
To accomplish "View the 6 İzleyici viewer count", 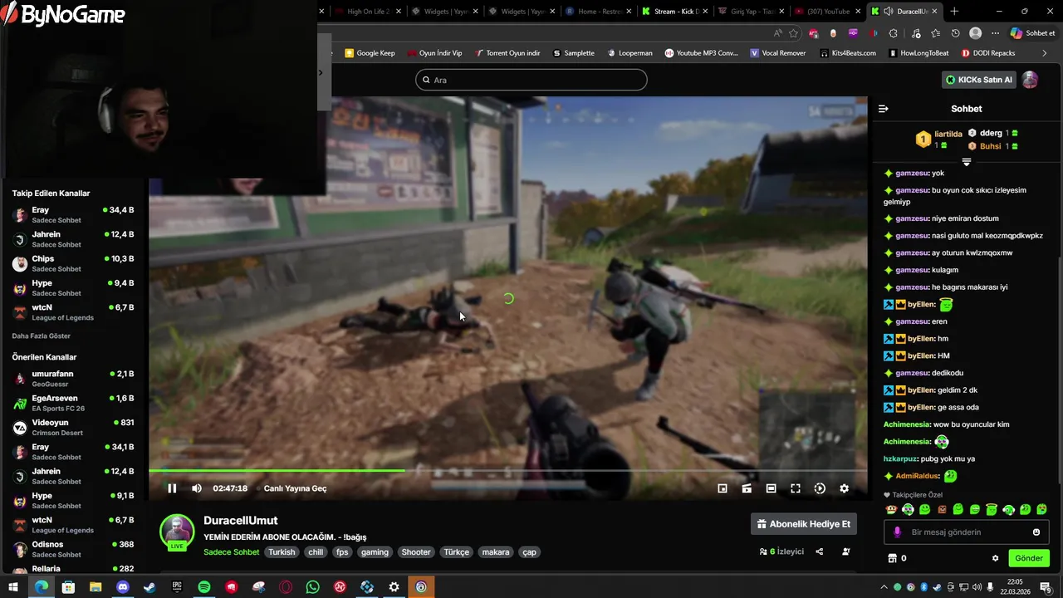I will point(781,551).
